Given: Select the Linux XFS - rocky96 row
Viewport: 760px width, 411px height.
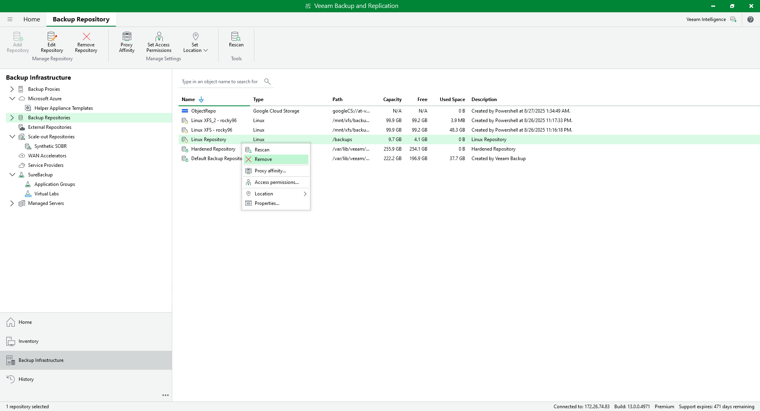Looking at the screenshot, I should click(469, 130).
